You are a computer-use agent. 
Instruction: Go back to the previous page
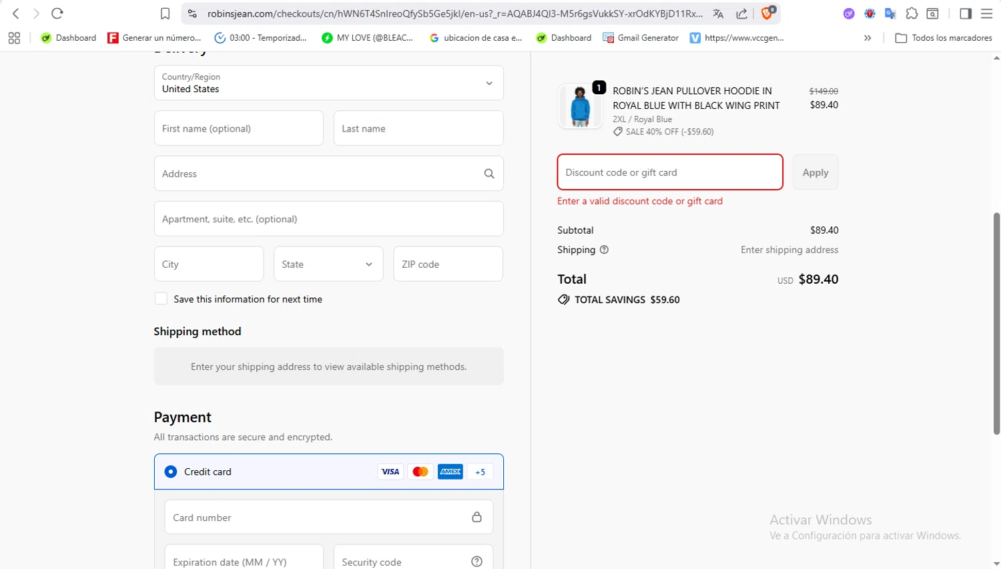pos(16,13)
